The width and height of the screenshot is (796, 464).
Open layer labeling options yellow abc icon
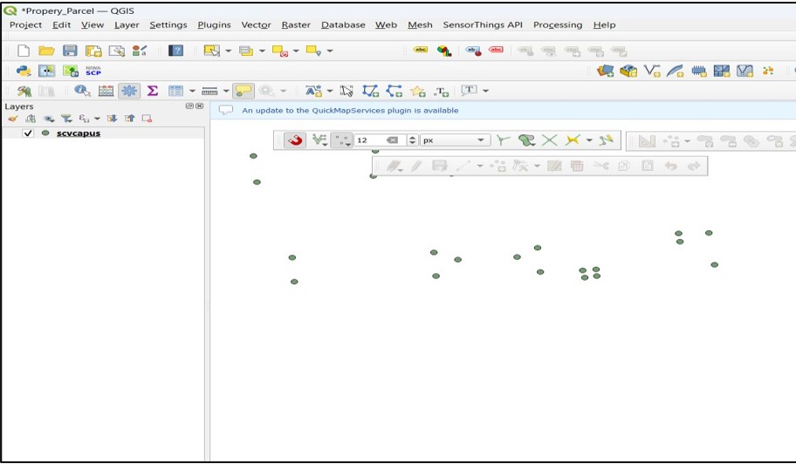(421, 50)
